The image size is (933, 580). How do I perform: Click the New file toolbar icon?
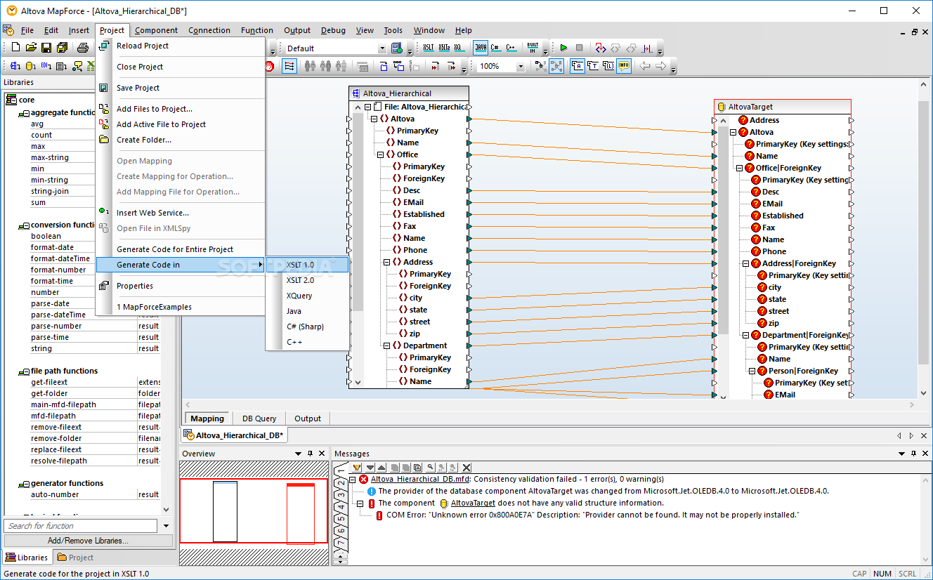click(15, 48)
